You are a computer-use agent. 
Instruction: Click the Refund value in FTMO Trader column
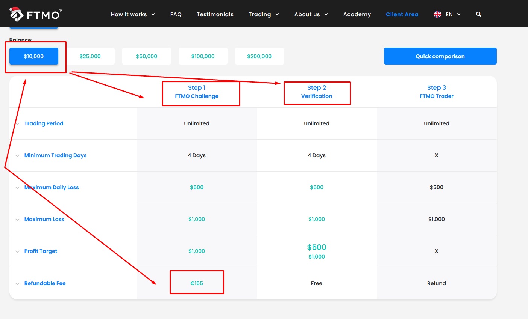click(437, 283)
